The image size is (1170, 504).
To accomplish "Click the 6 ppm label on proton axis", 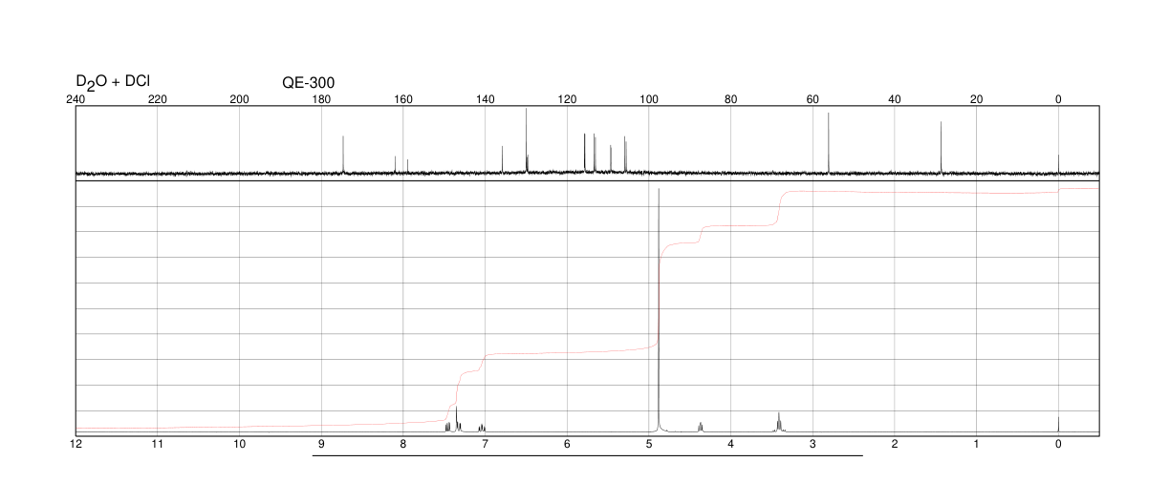I will click(x=567, y=445).
